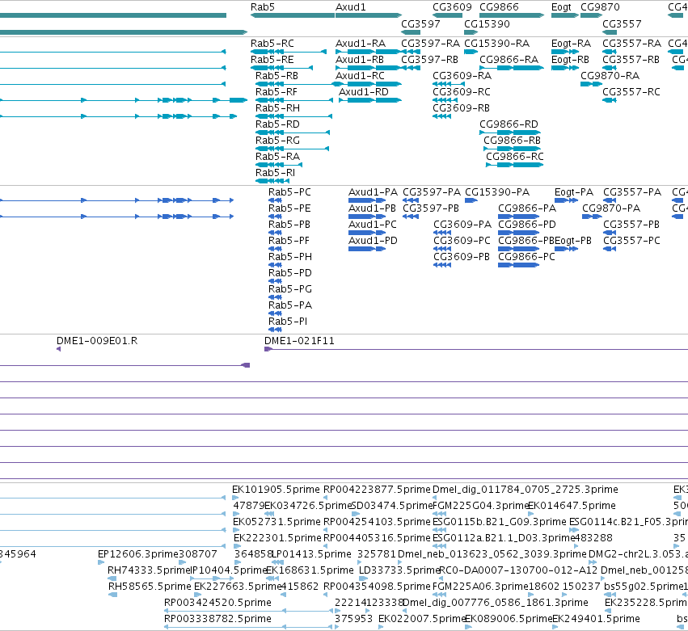This screenshot has width=688, height=631.
Task: Click protein Axud1-PD
Action: tap(373, 242)
